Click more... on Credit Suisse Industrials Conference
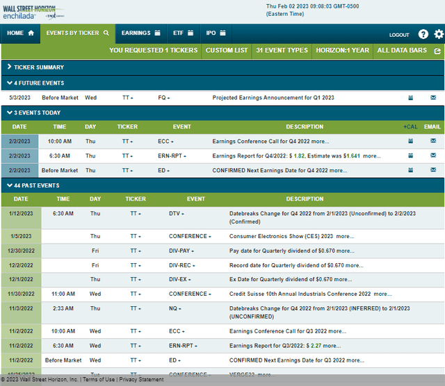445x386 pixels. tap(382, 294)
